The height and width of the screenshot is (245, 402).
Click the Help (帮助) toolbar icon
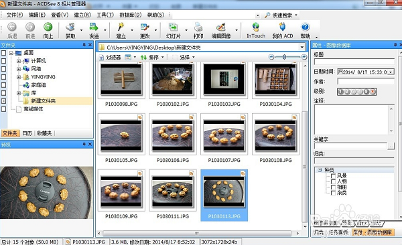[x=305, y=27]
